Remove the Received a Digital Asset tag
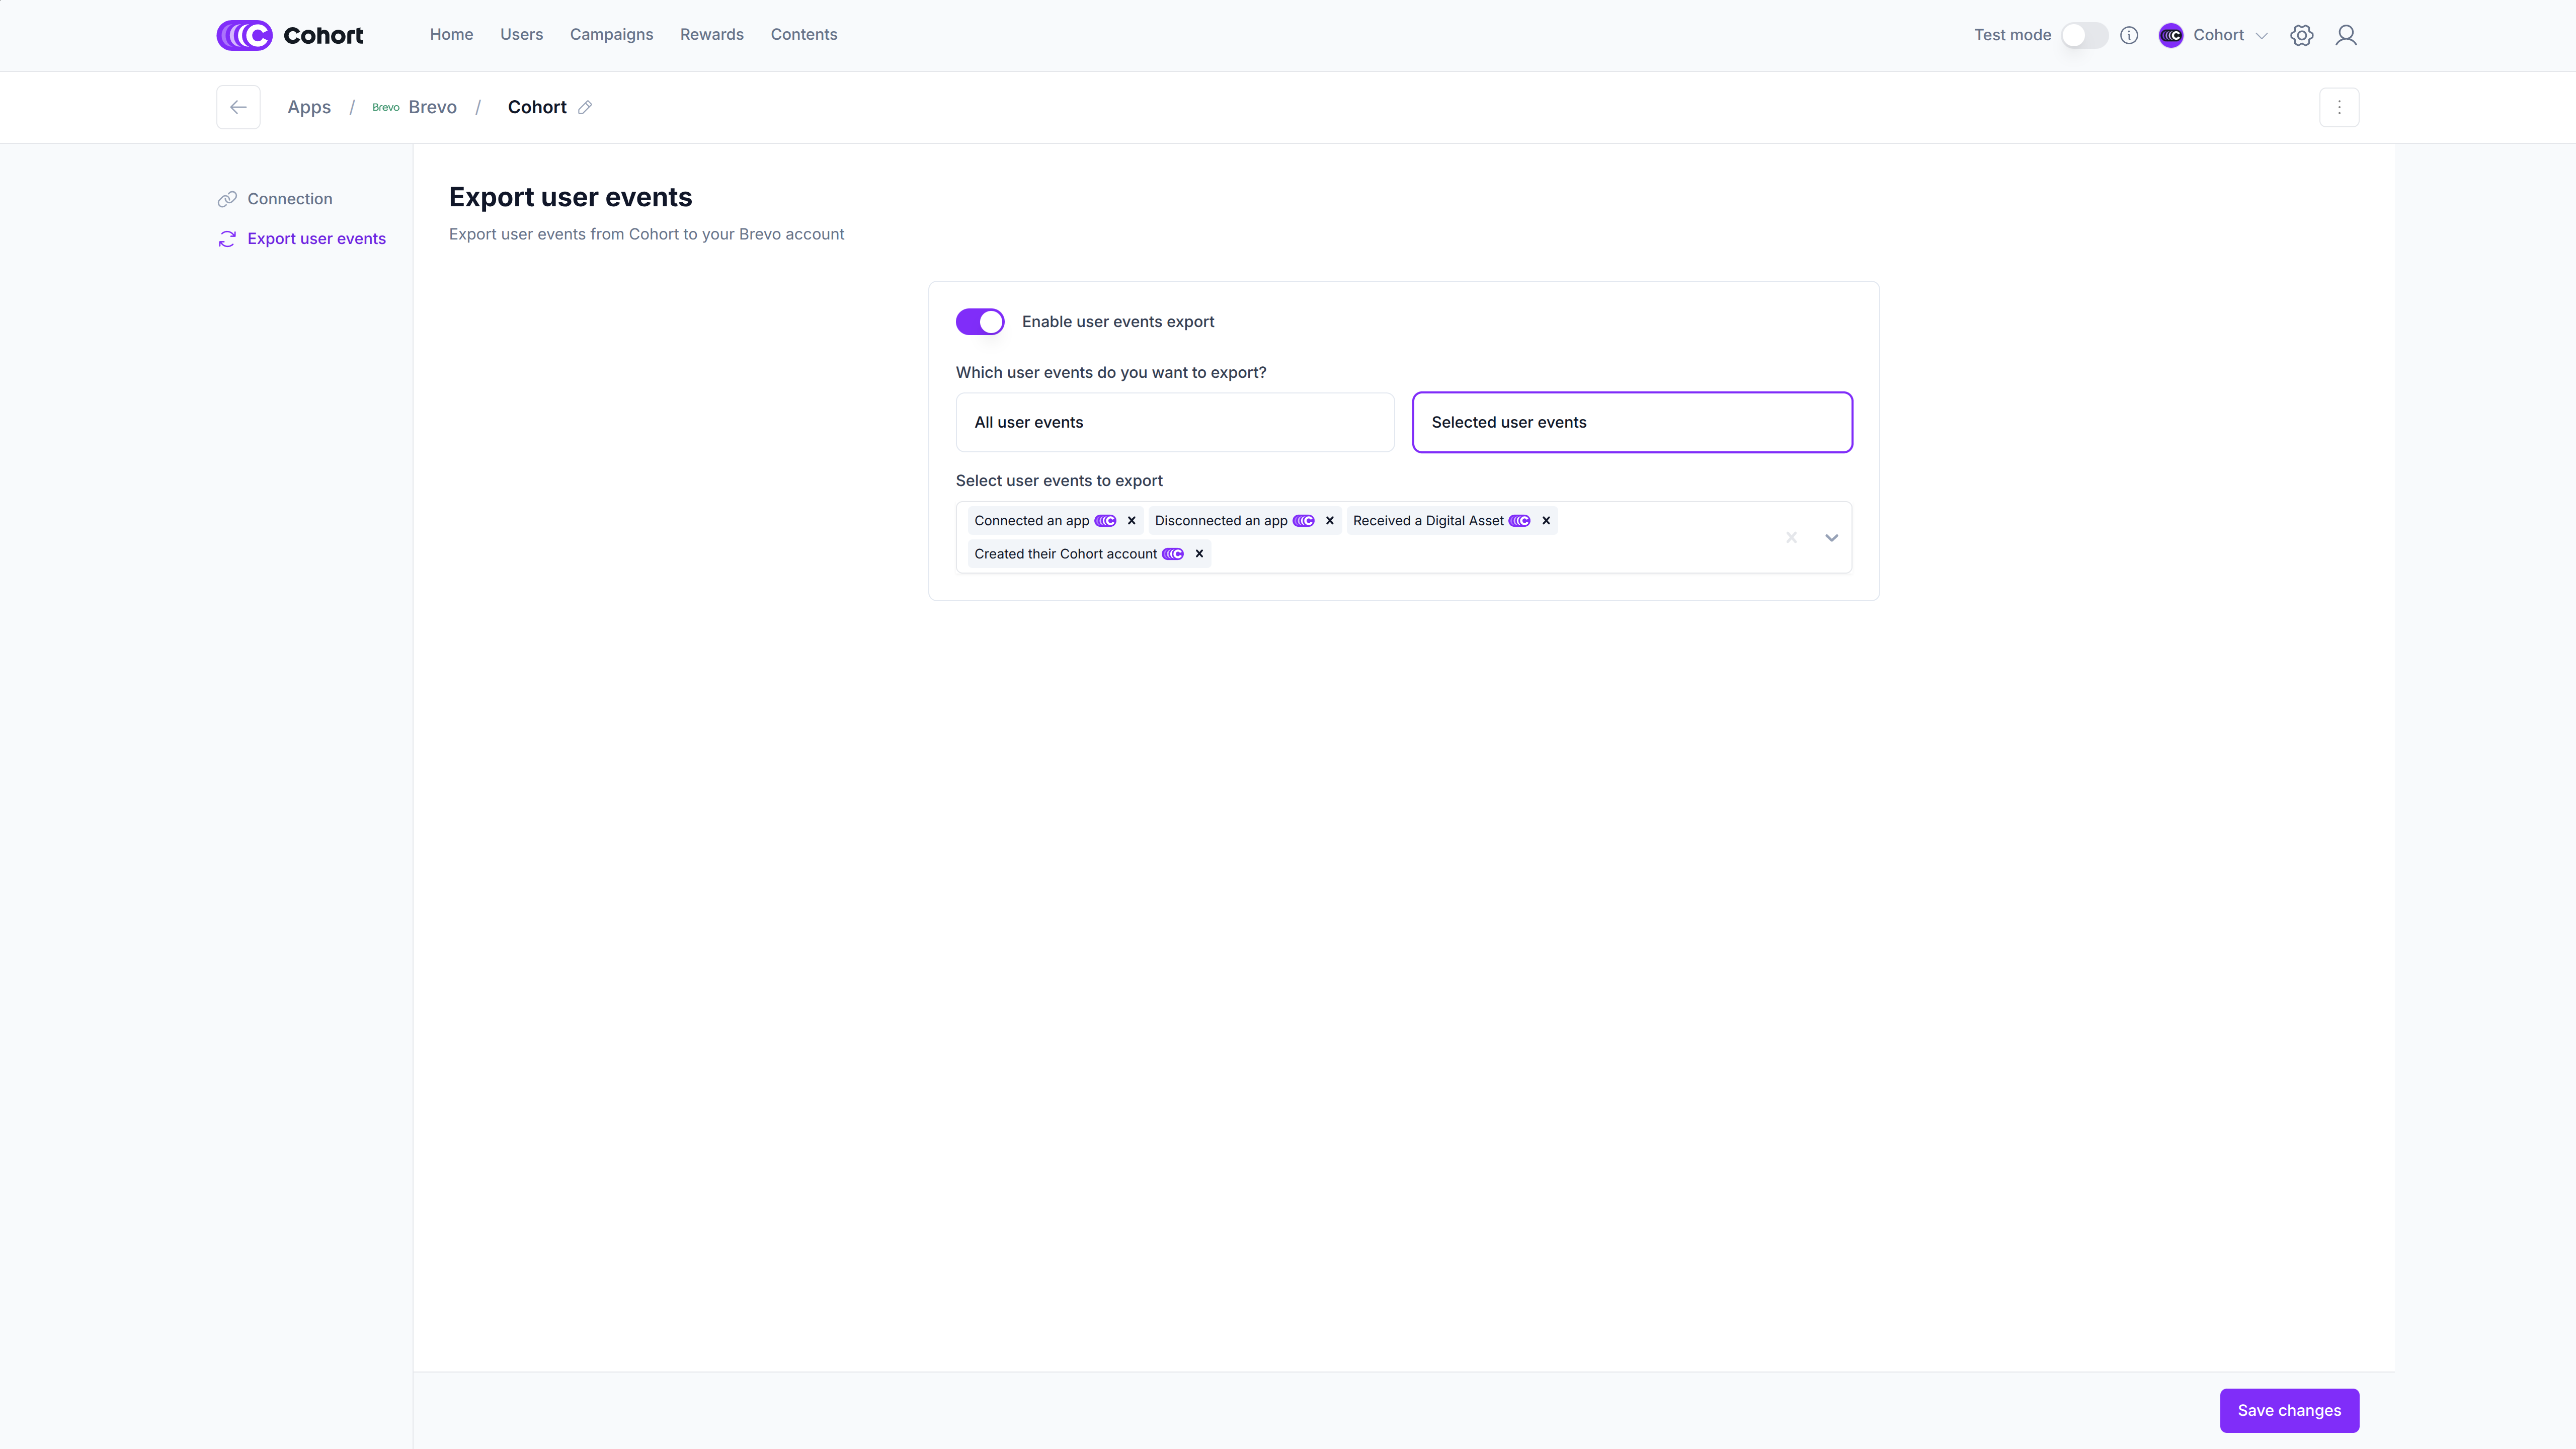 point(1545,521)
